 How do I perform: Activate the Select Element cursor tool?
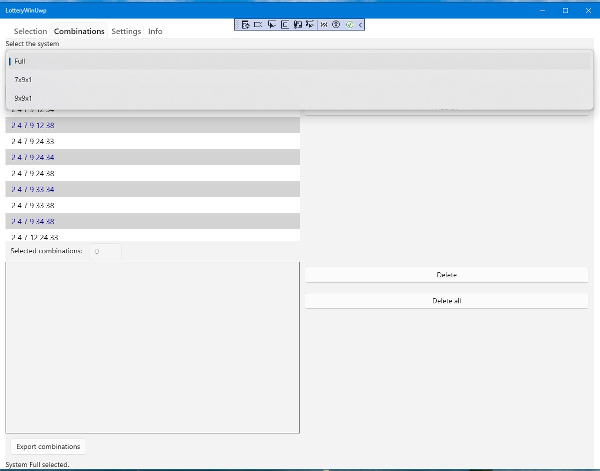click(272, 25)
